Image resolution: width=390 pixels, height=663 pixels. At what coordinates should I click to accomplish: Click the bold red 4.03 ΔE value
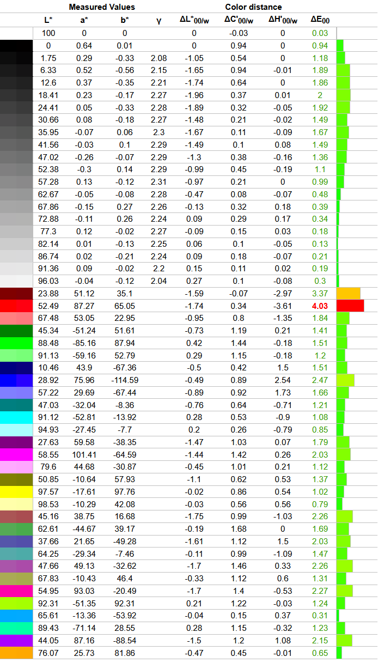(x=320, y=306)
